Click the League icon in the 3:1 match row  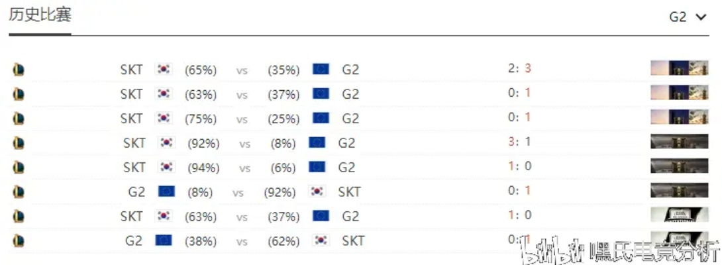point(19,142)
